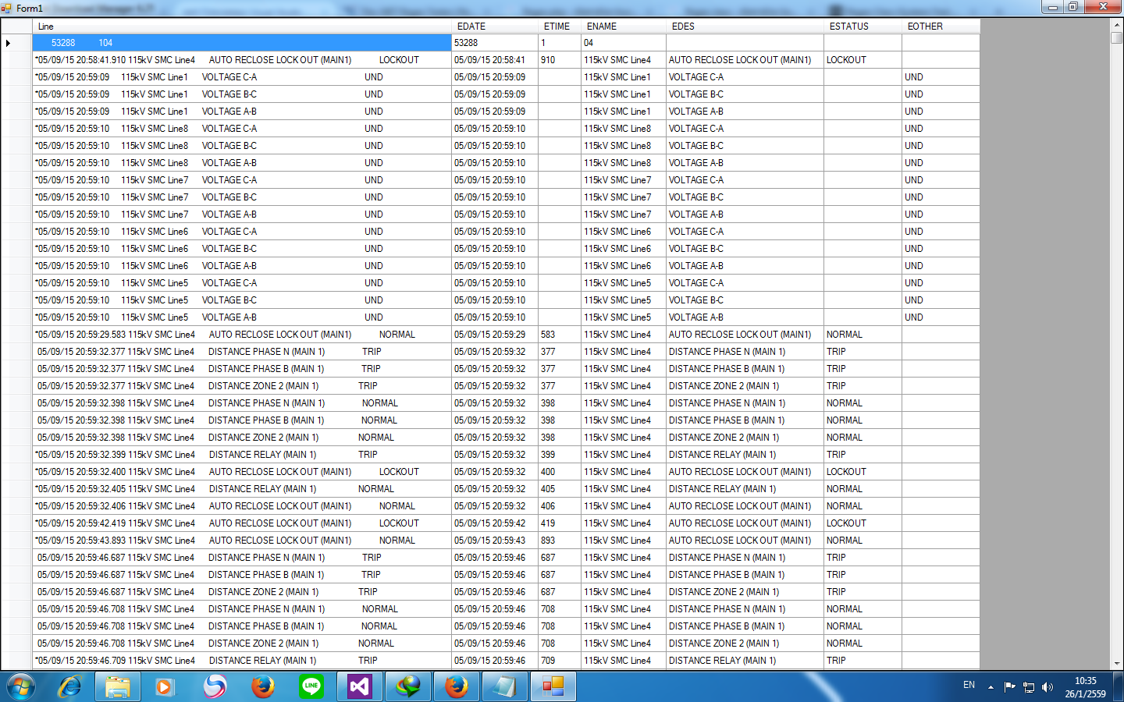Image resolution: width=1124 pixels, height=702 pixels.
Task: Select ENAME '115kV SMC Line5' in VOLTAGE C-A row
Action: pos(624,283)
